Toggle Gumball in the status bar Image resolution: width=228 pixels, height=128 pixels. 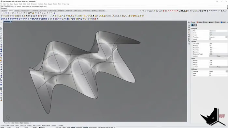tap(85, 127)
